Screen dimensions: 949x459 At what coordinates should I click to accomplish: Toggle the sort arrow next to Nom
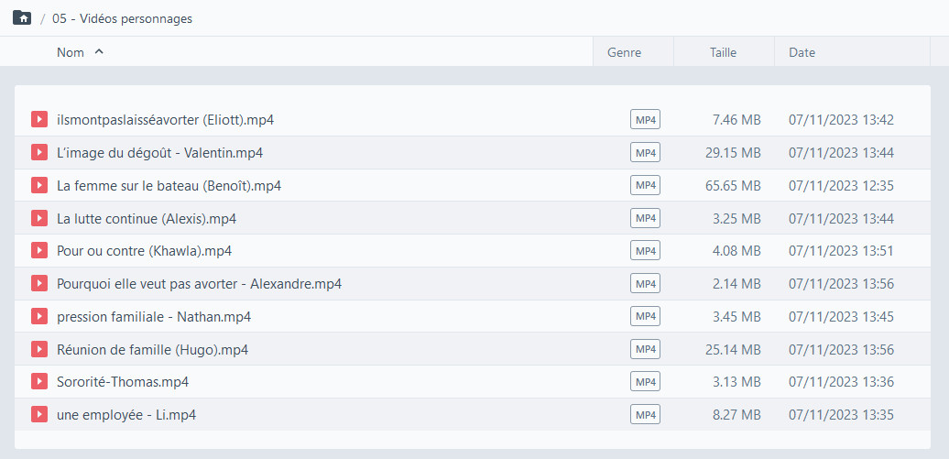(x=99, y=52)
